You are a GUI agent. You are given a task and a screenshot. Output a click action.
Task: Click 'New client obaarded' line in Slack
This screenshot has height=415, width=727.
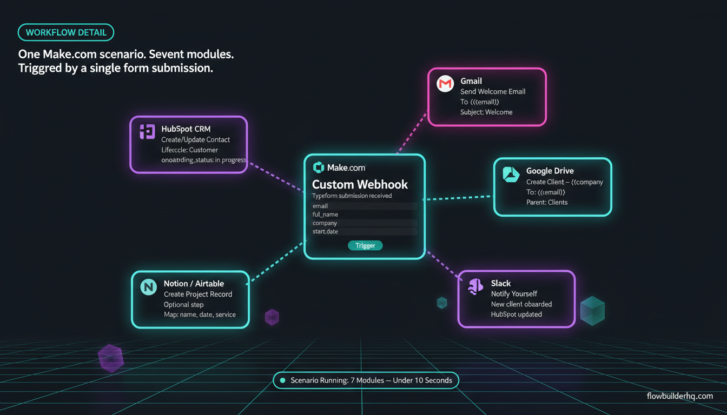click(521, 304)
